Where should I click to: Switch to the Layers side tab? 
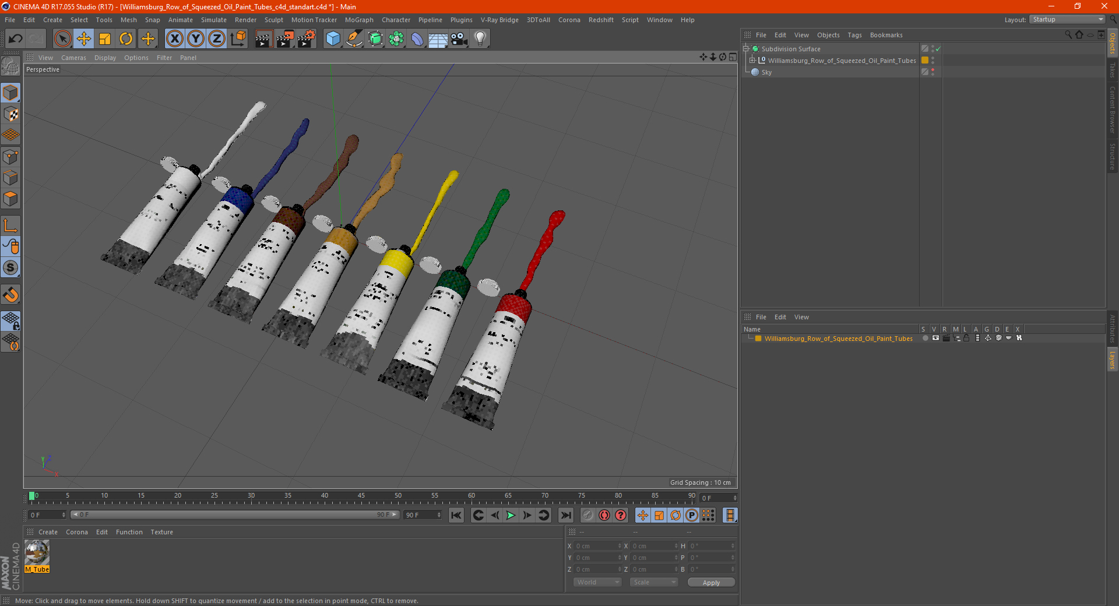click(x=1113, y=360)
